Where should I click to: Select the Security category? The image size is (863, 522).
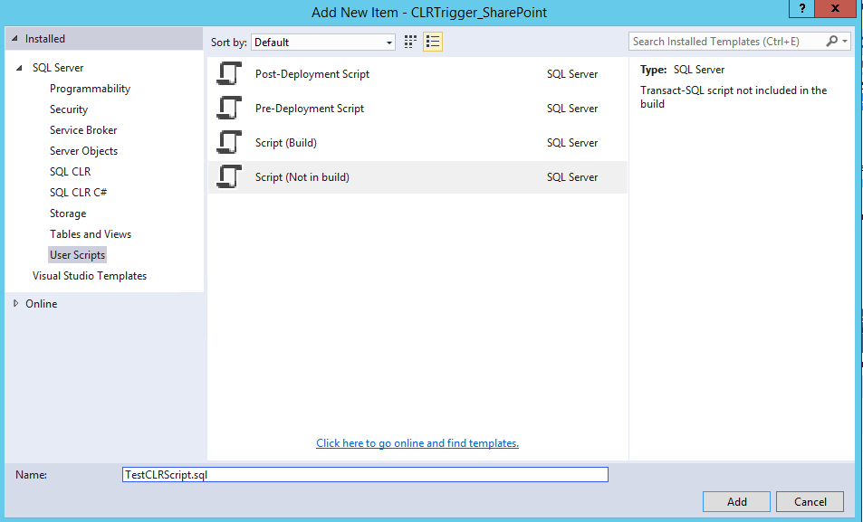click(68, 109)
